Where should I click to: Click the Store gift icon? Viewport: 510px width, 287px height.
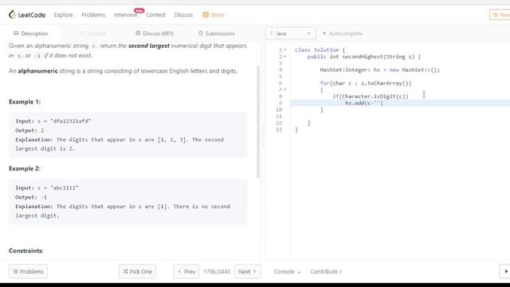(x=206, y=14)
